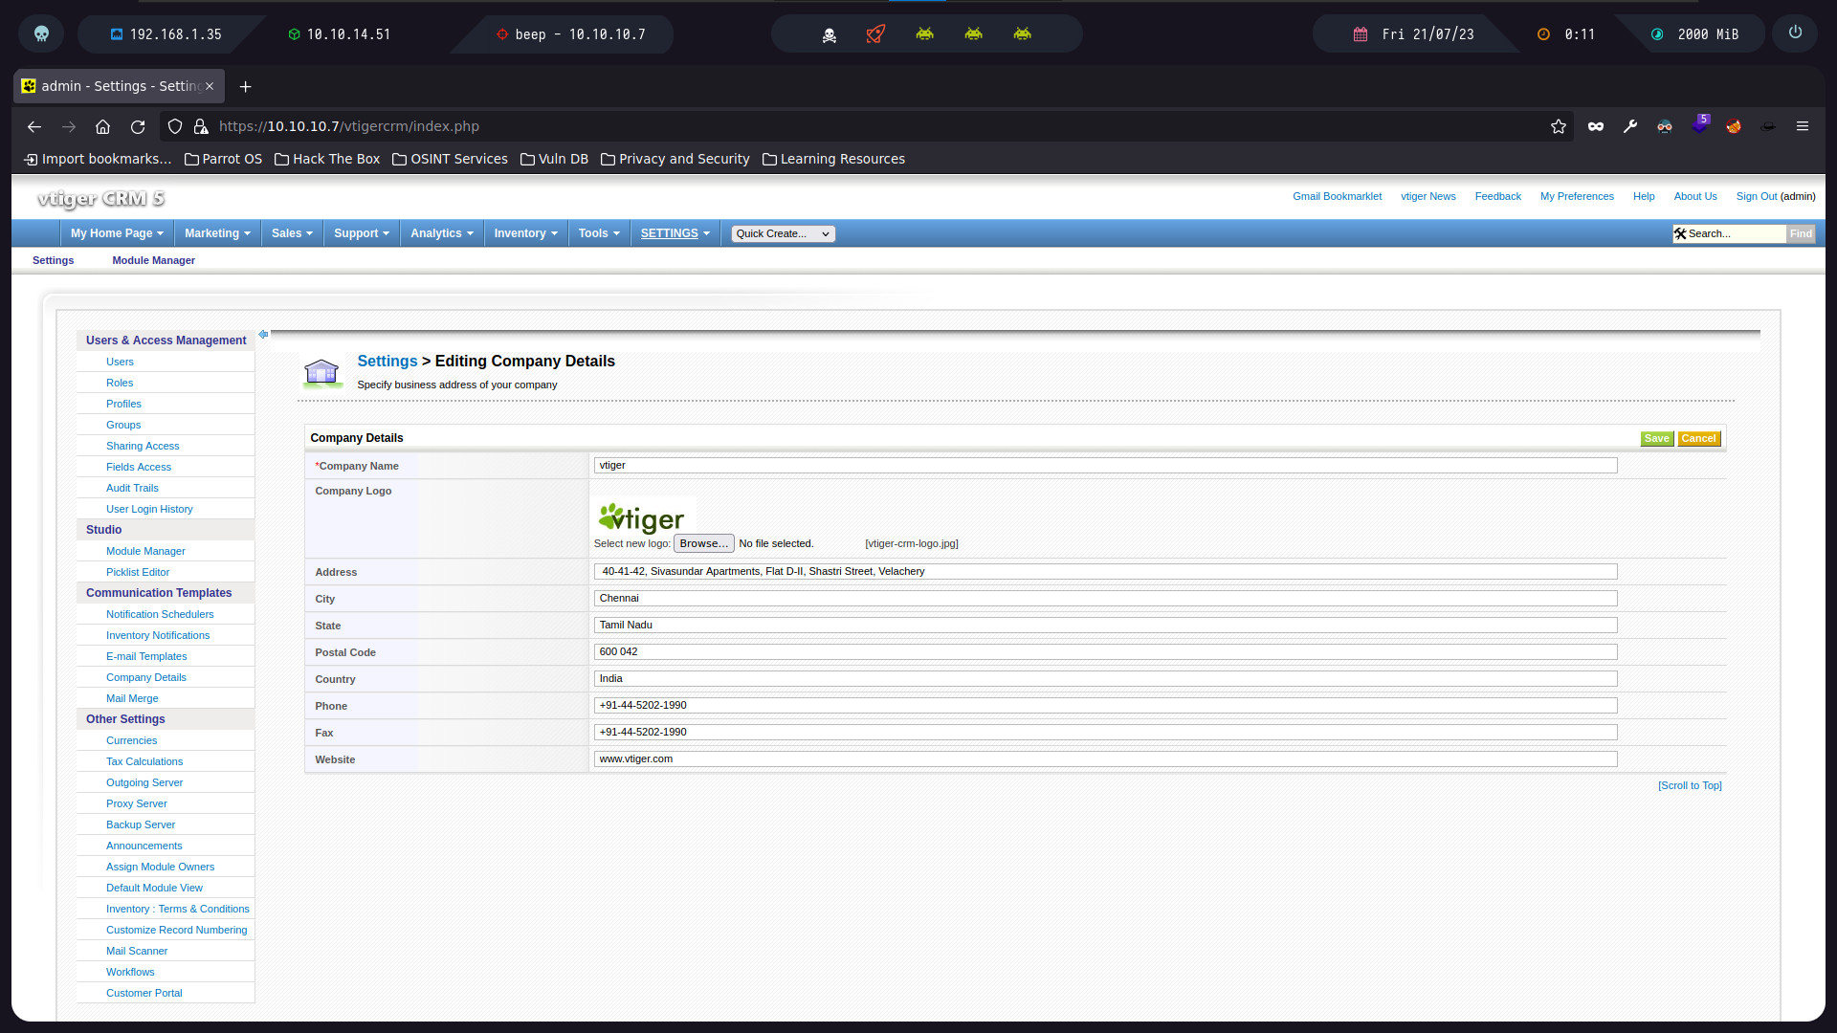
Task: Open the wrench extension icon
Action: tap(1630, 126)
